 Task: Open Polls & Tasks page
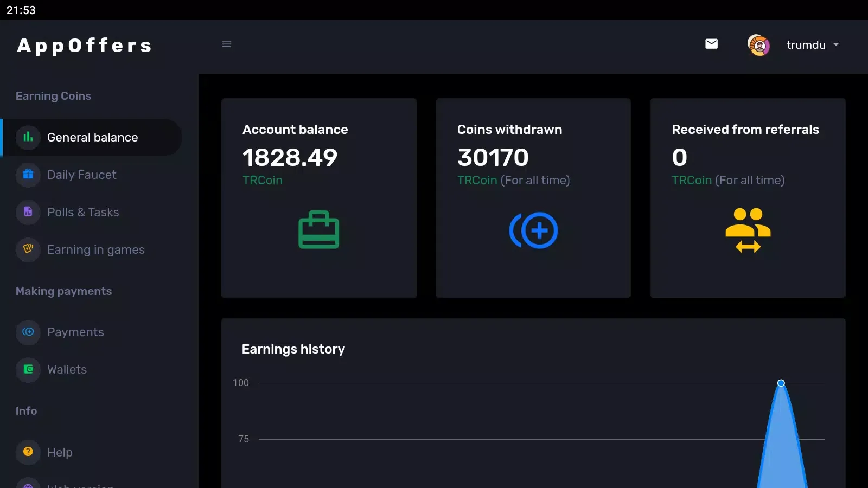pyautogui.click(x=83, y=213)
